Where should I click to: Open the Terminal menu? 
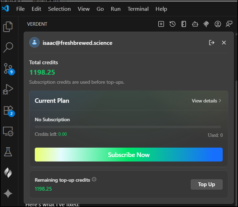[x=138, y=9]
